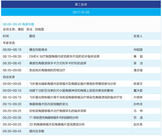Viewport: 162px width, 136px height.
Task: Open the DMEK 治疗角膜内皮功能失代偿 talk title
Action: 64,56
